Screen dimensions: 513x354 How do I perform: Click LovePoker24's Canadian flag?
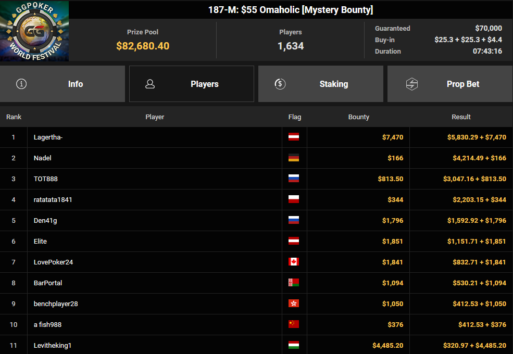293,262
